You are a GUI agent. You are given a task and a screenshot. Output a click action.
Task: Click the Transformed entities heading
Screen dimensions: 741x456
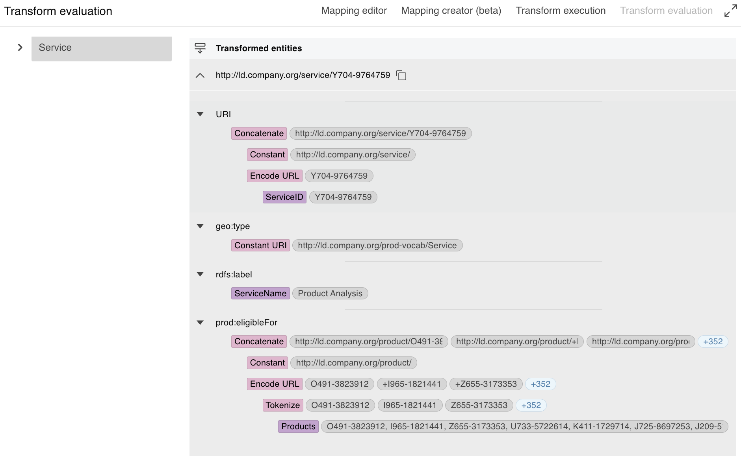coord(259,48)
